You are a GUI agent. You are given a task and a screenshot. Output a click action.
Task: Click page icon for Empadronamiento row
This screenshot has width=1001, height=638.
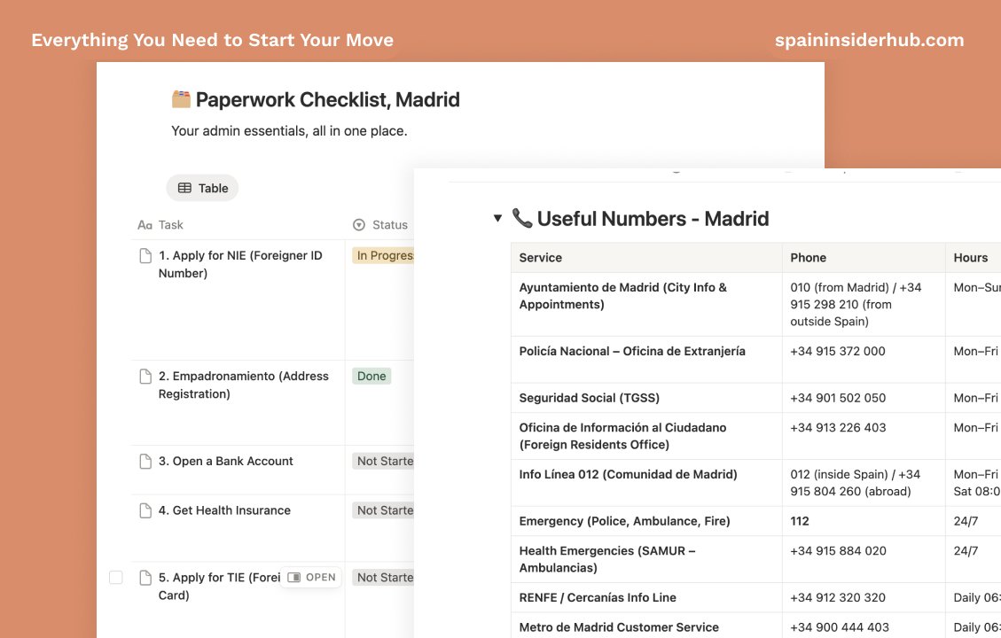click(x=145, y=377)
